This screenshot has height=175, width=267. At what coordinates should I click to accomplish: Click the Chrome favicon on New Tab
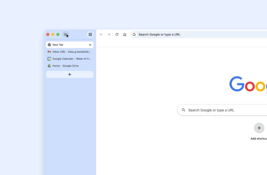coord(49,45)
